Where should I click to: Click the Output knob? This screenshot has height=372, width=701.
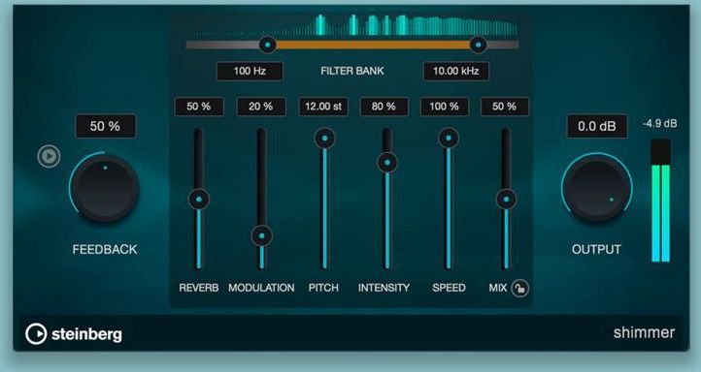click(x=597, y=189)
